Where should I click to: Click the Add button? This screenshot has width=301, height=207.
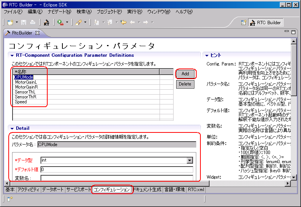tap(185, 74)
